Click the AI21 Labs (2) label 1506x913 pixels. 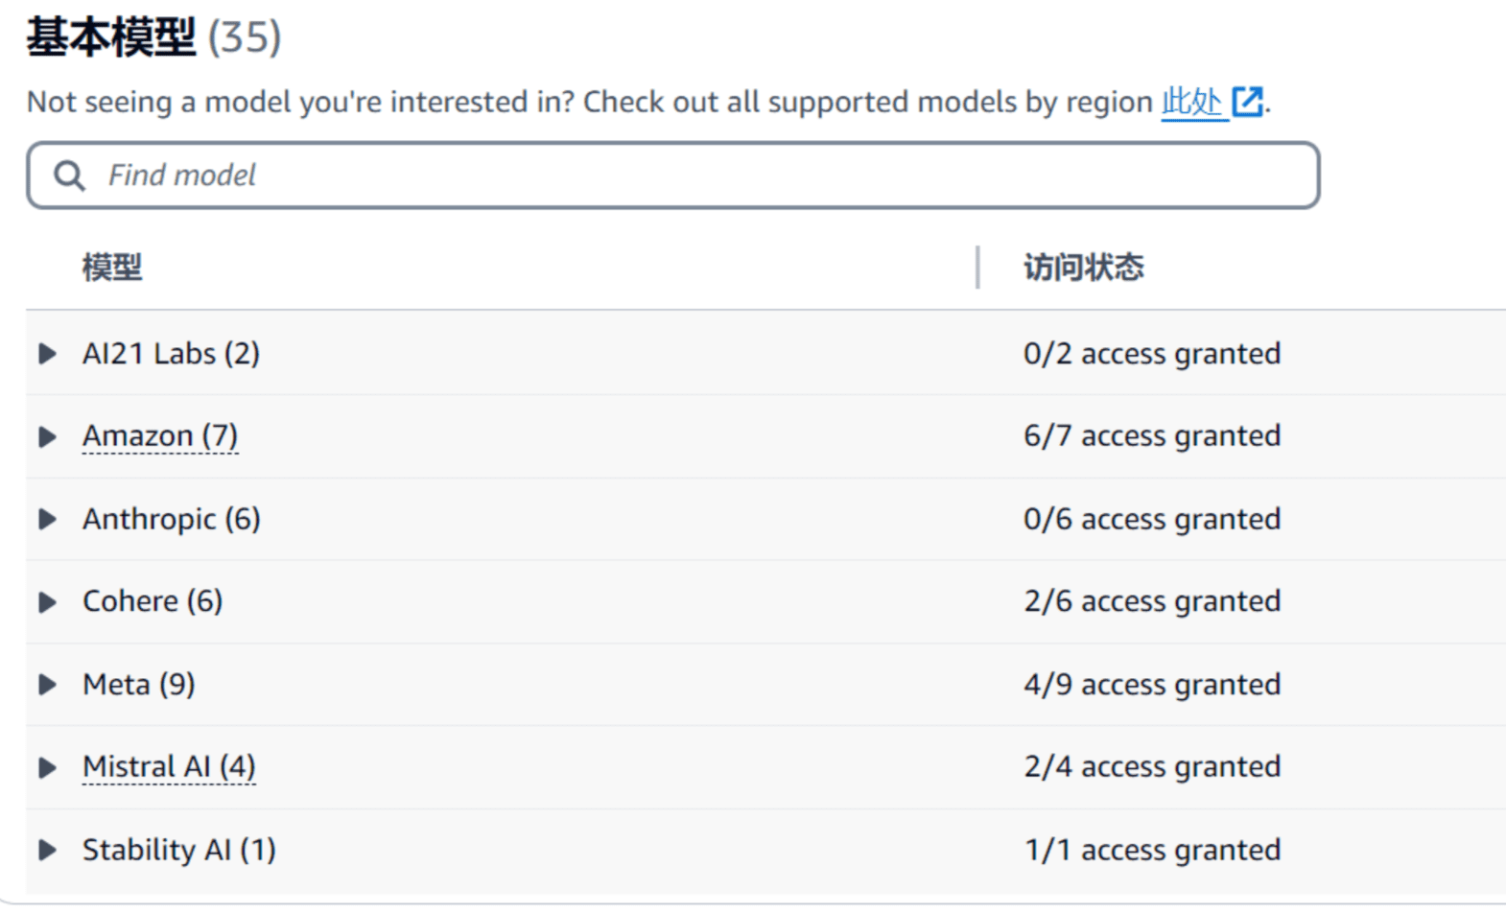171,354
